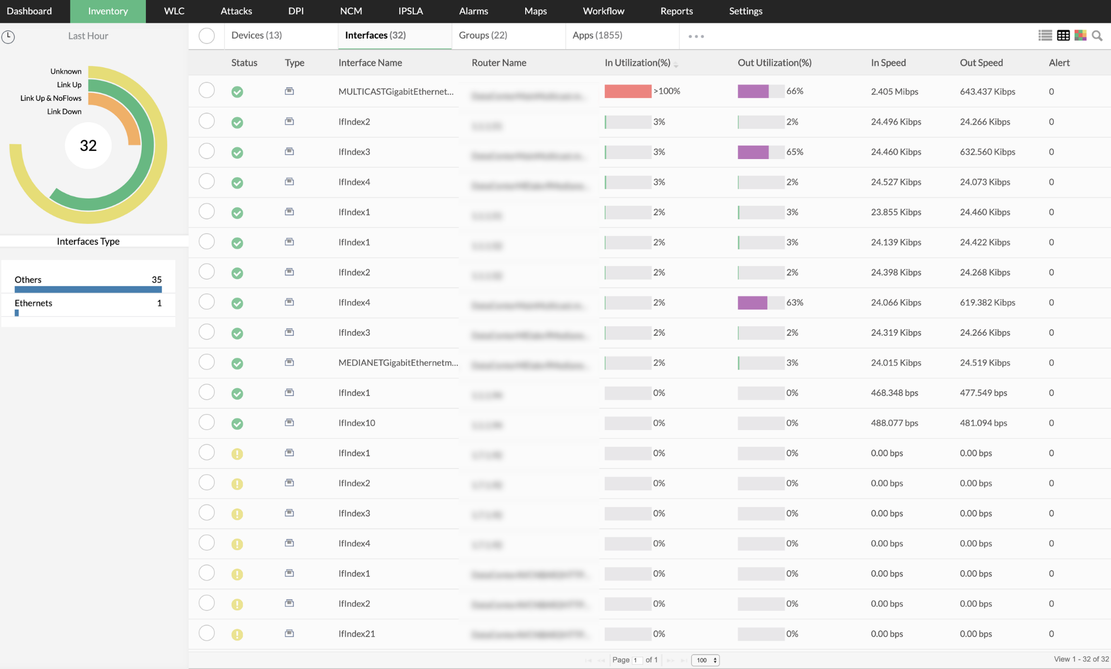
Task: Select the MULTICASTGigabitEthernet row checkbox
Action: pyautogui.click(x=207, y=90)
